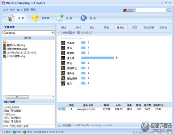Click the 版本 green check status icon
Screen dimensions: 174x135
click(25, 132)
